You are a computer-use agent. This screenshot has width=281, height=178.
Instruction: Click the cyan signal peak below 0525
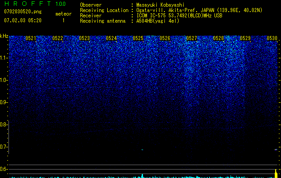coord(143,176)
